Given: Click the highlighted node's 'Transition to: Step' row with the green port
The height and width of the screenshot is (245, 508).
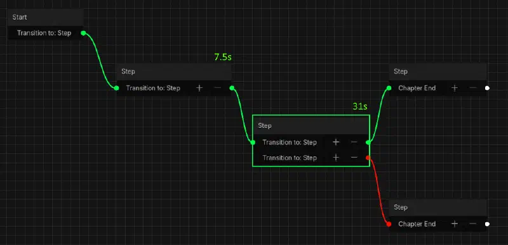Looking at the screenshot, I should pyautogui.click(x=311, y=142).
